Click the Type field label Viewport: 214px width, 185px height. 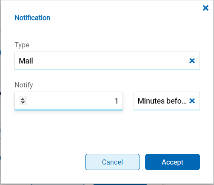pyautogui.click(x=22, y=45)
